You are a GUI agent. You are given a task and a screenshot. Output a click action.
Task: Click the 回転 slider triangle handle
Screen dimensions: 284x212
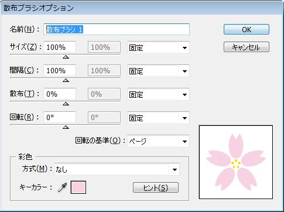pos(66,127)
